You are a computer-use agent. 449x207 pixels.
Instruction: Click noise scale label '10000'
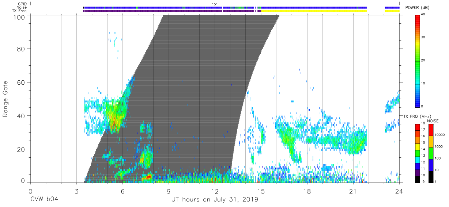coord(440,134)
